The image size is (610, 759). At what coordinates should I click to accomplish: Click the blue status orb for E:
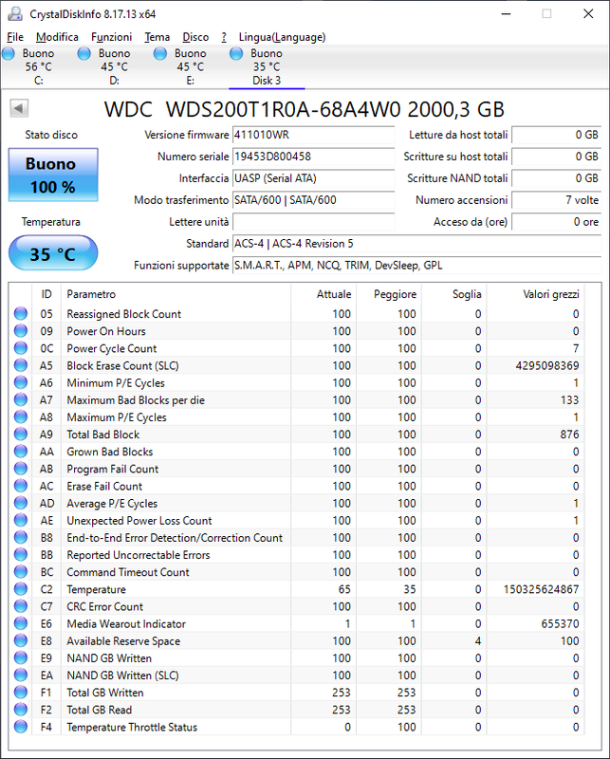click(x=160, y=53)
